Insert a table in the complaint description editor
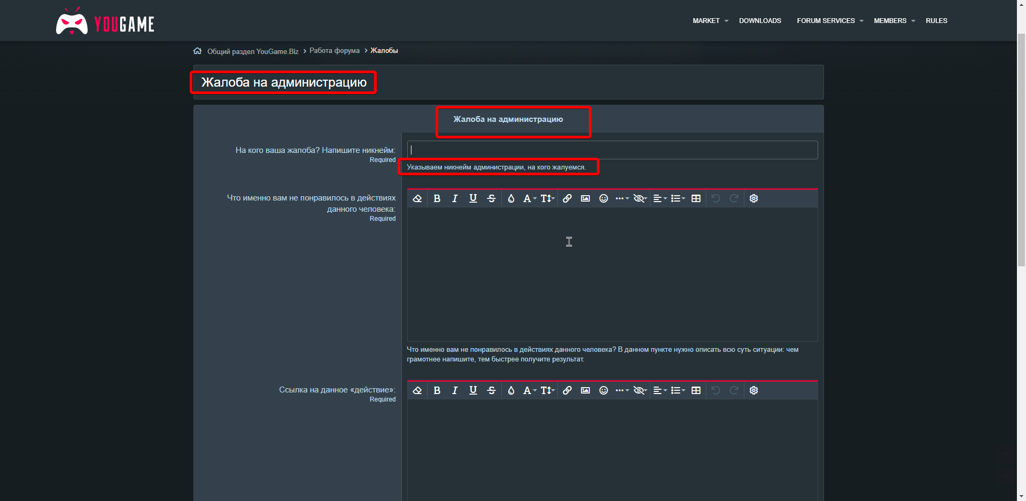 (696, 198)
